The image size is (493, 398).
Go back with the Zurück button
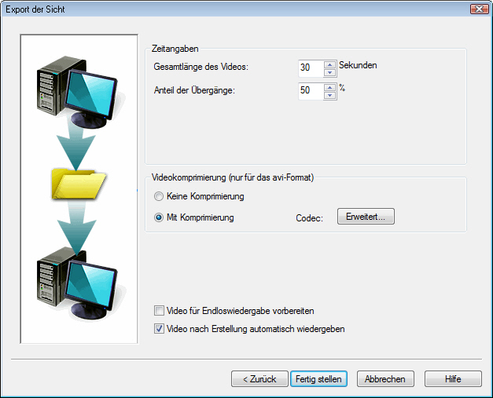point(259,379)
